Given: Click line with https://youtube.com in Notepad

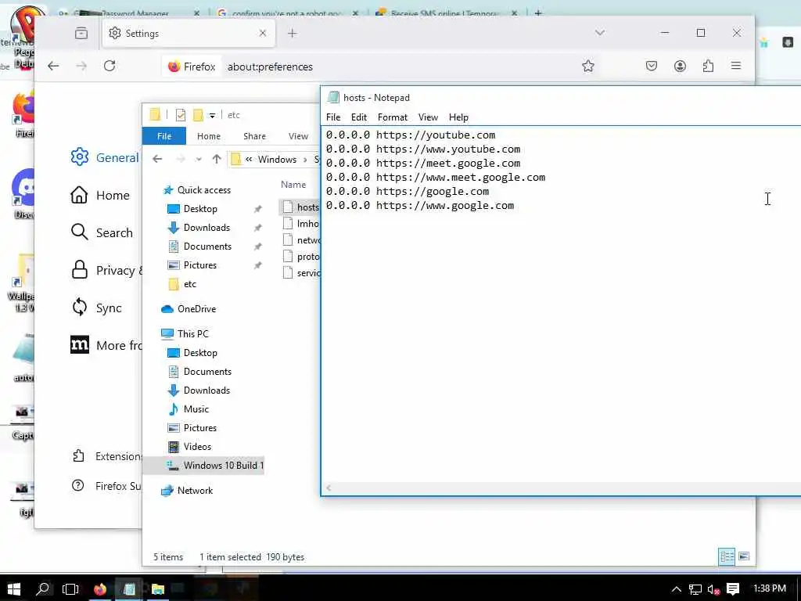Looking at the screenshot, I should [x=410, y=135].
